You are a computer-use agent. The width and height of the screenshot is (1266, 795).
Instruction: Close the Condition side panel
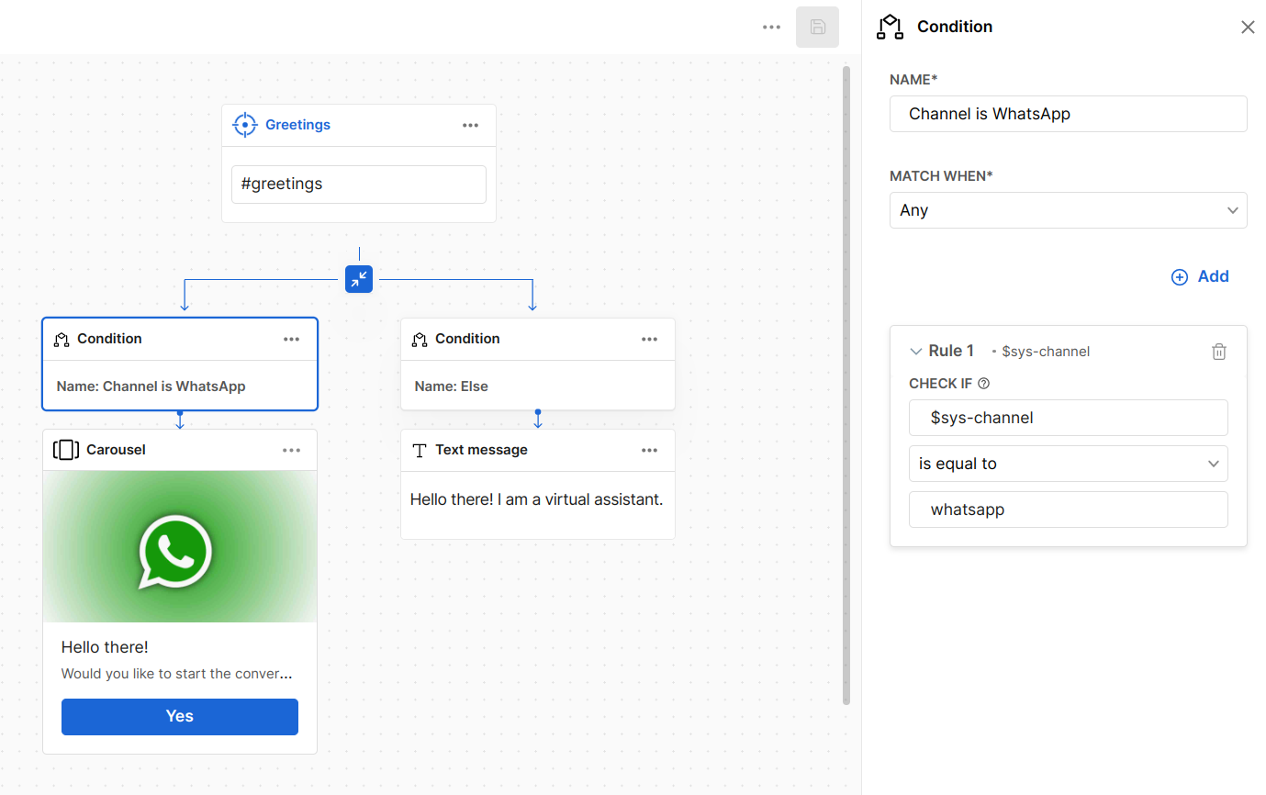[1247, 28]
